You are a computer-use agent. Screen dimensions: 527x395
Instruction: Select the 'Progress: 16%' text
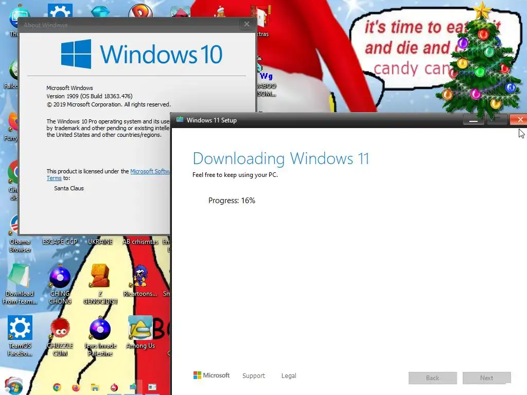point(232,201)
